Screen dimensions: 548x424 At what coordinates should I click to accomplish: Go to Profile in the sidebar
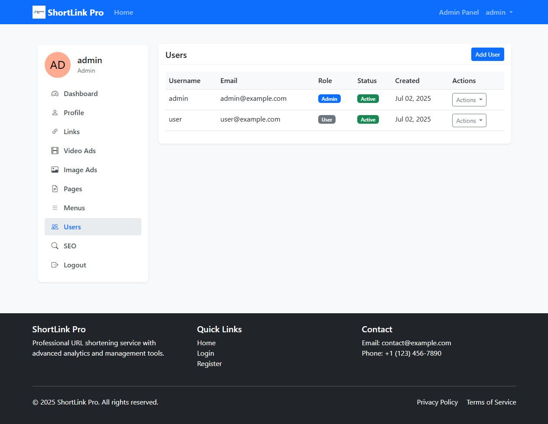[93, 112]
